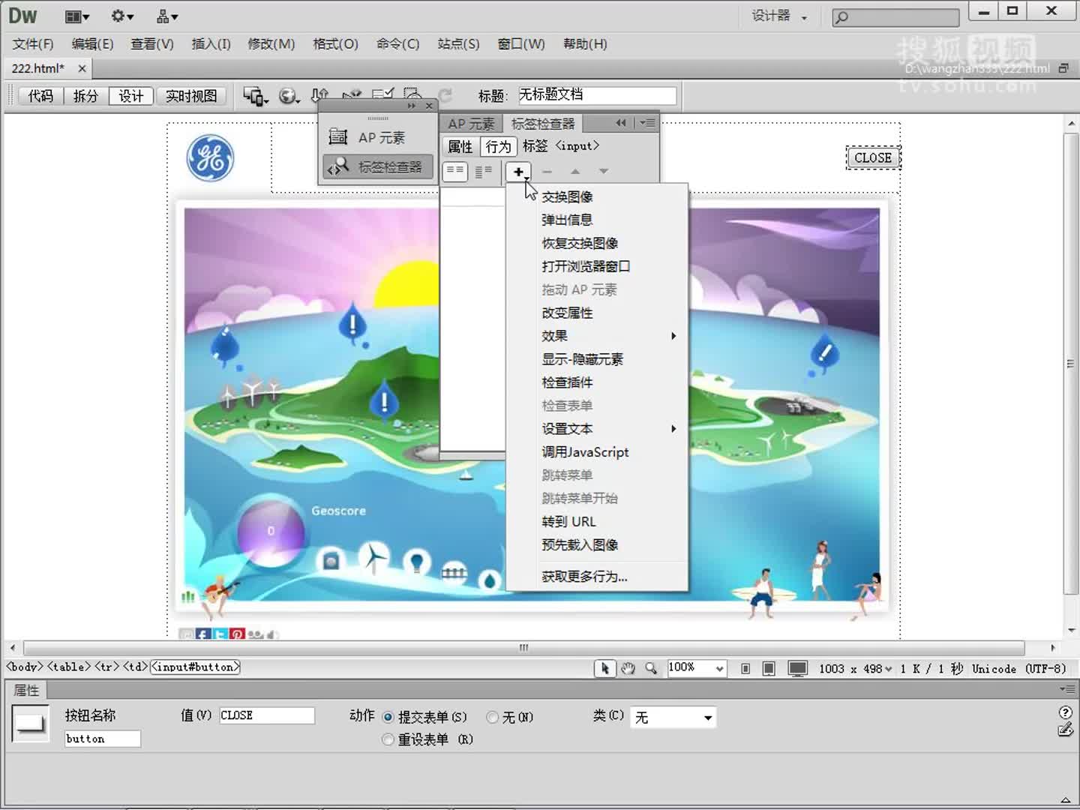The height and width of the screenshot is (810, 1080).
Task: Select the hand tool in status bar
Action: point(628,668)
